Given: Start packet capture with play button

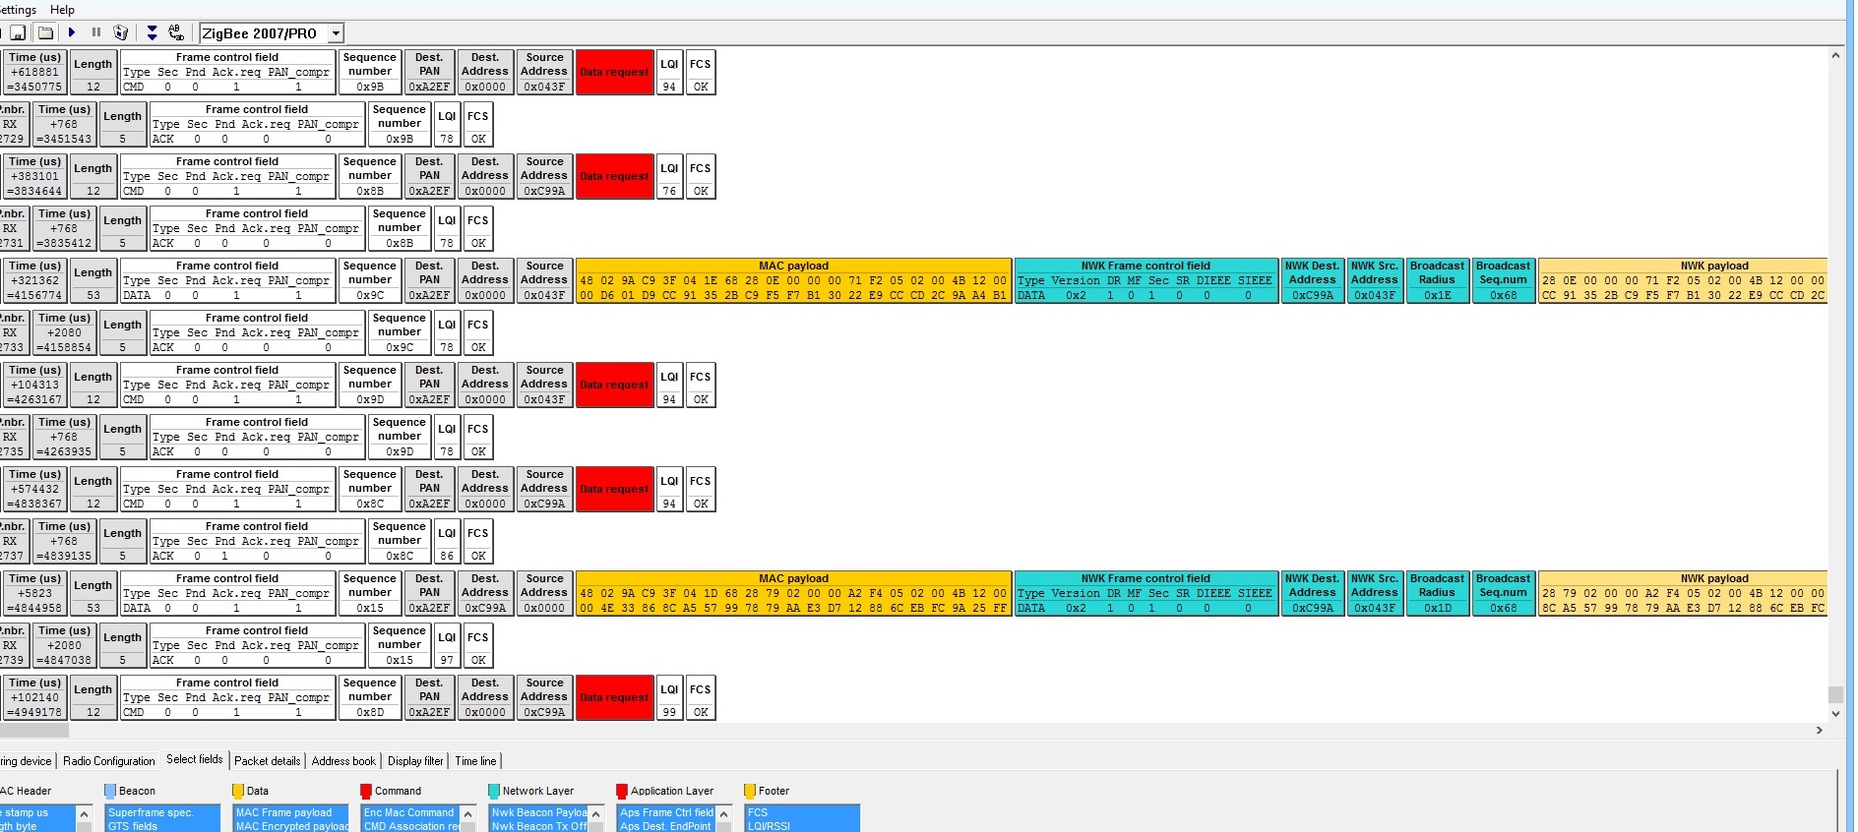Looking at the screenshot, I should coord(72,32).
